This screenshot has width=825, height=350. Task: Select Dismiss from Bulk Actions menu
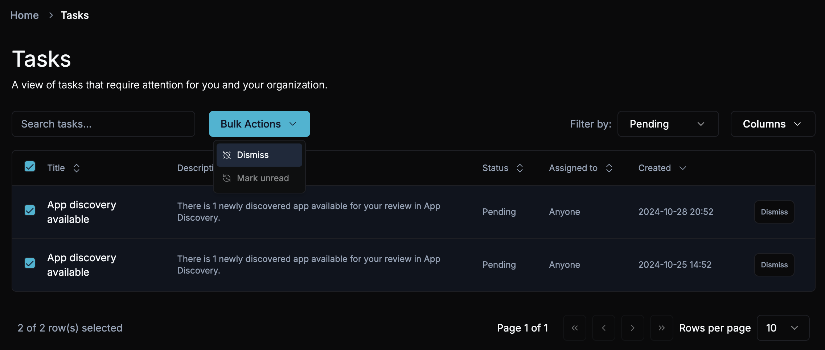click(259, 155)
